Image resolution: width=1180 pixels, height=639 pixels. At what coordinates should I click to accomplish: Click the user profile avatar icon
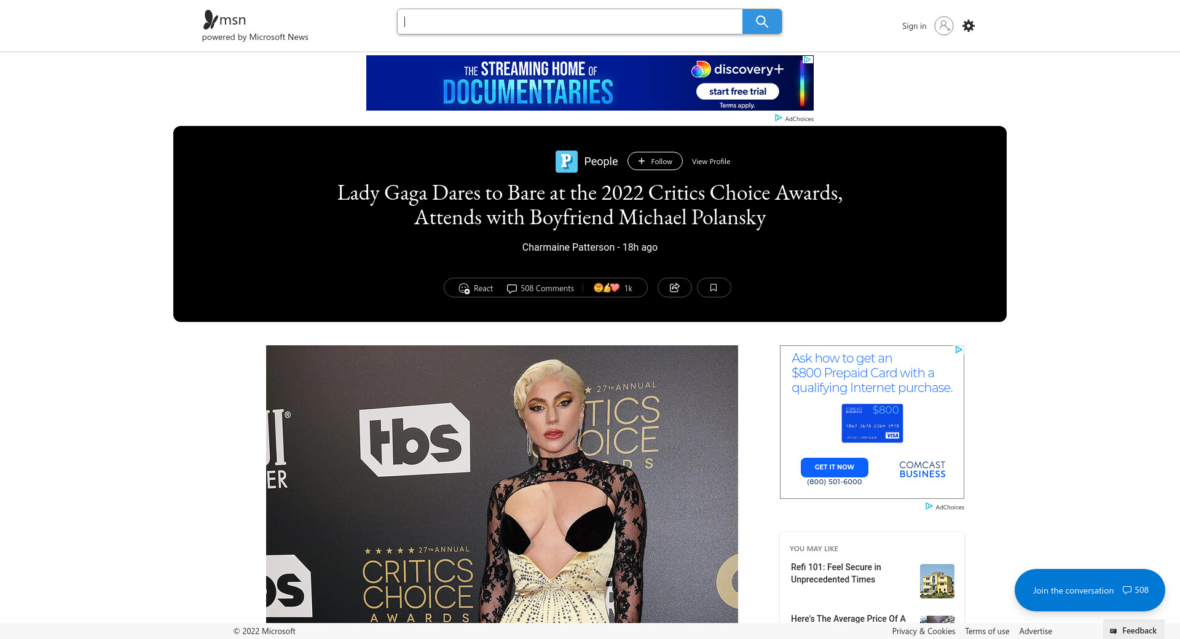[943, 26]
